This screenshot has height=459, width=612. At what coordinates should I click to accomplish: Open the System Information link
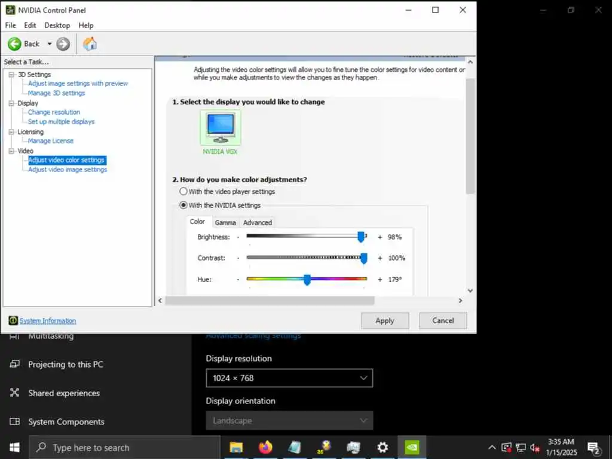[48, 321]
